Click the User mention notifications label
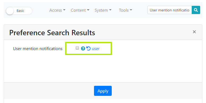Screen dimensions: 206x103 (x=38, y=49)
